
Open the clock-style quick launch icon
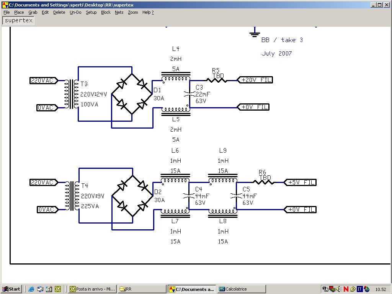[58, 289]
